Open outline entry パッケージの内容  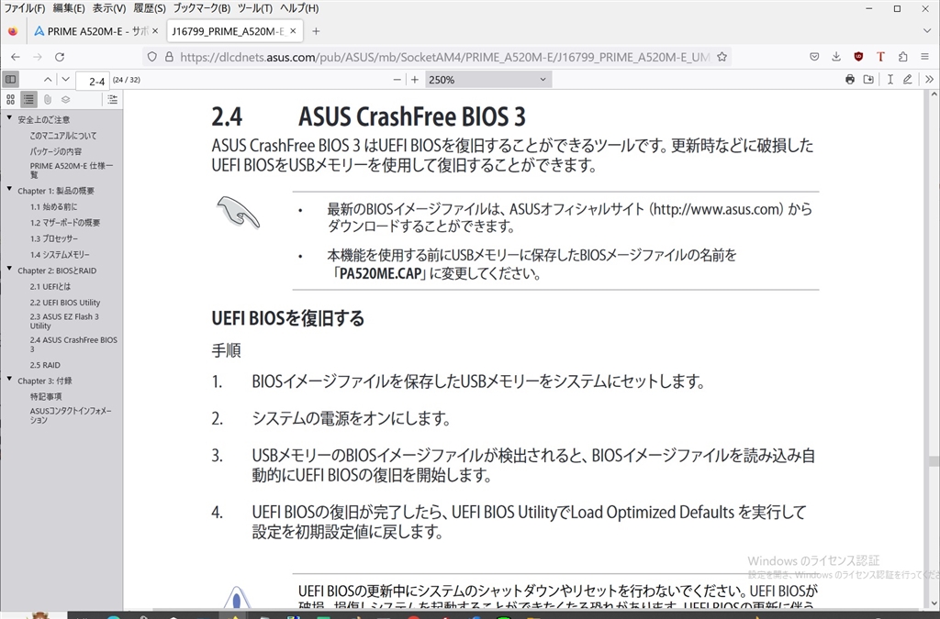[x=56, y=151]
